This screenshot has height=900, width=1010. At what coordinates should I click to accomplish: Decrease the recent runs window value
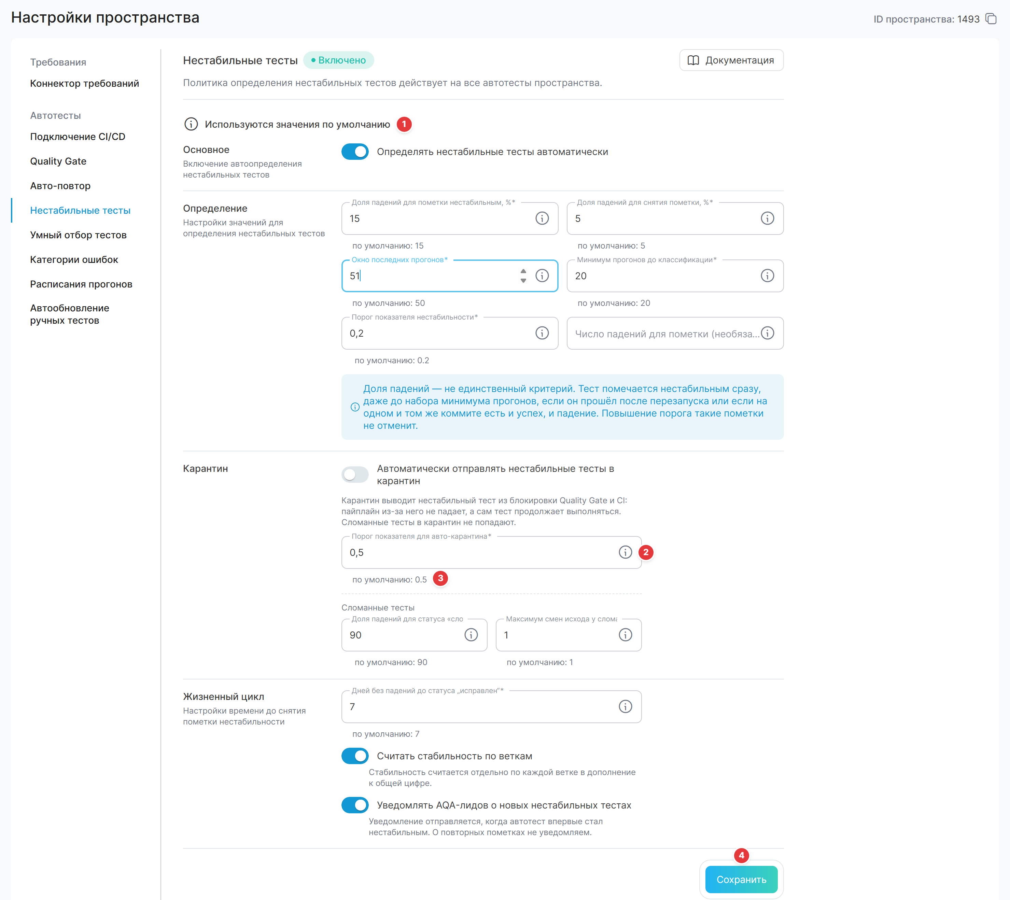click(x=523, y=280)
